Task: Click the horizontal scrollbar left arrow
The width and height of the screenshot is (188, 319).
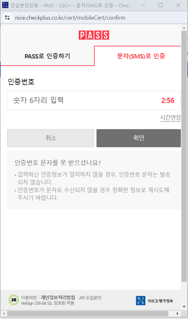Action: pyautogui.click(x=3, y=313)
